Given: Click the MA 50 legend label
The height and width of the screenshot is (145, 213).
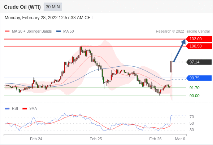Looking at the screenshot, I should pyautogui.click(x=69, y=32).
